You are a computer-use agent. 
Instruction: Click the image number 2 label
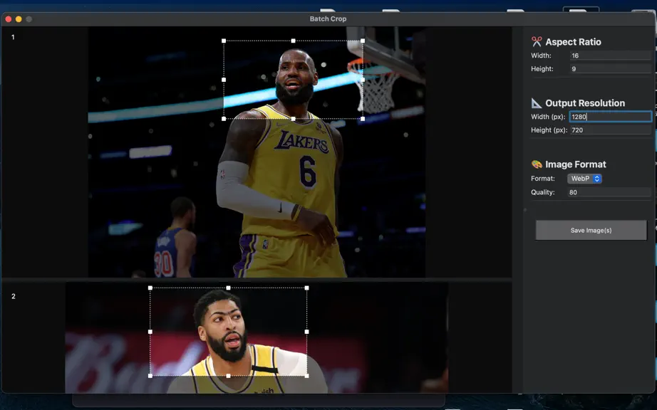[14, 296]
